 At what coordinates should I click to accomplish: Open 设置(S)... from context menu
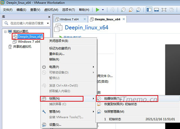coord(69,125)
